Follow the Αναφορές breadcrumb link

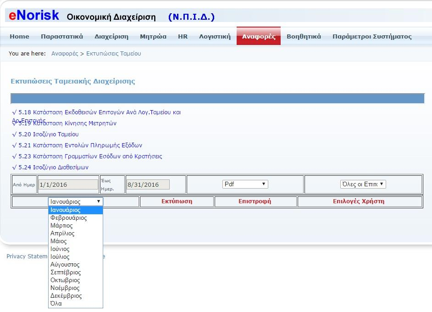(65, 54)
